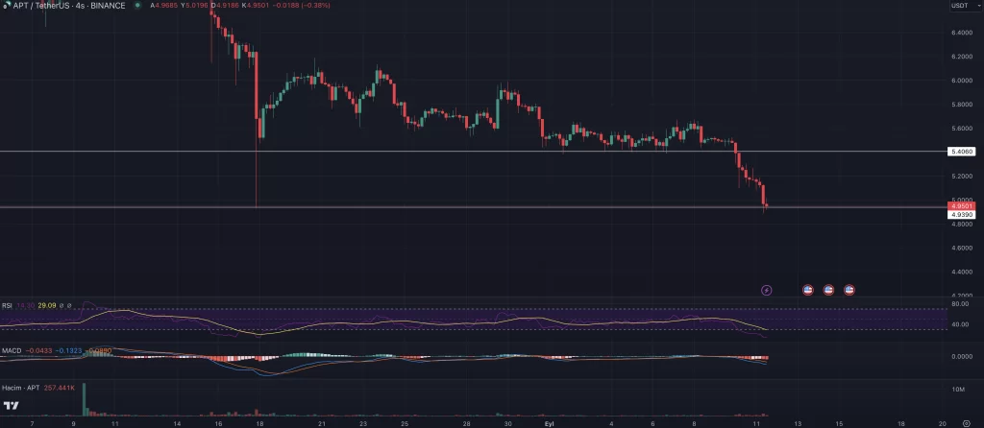Screen dimensions: 984x428
Task: Select the RSI indicator label
Action: click(x=7, y=305)
